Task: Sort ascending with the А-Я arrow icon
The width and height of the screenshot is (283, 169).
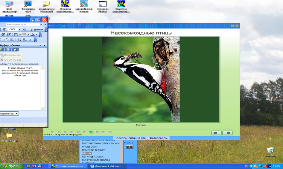Action: [x=19, y=40]
